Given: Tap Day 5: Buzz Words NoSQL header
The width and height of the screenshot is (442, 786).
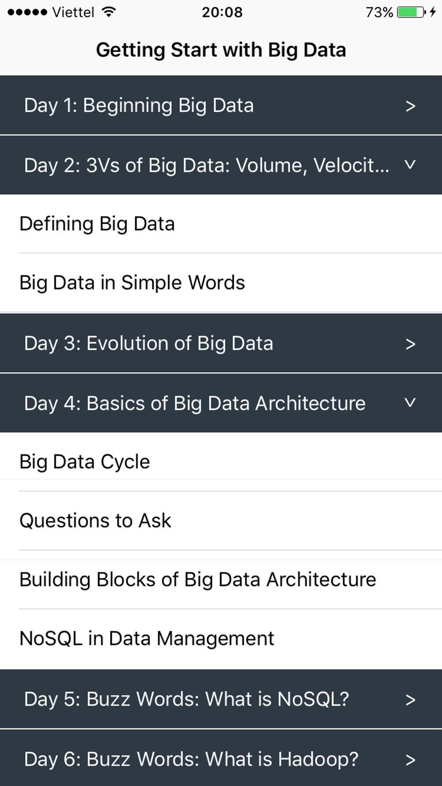Looking at the screenshot, I should (x=221, y=699).
